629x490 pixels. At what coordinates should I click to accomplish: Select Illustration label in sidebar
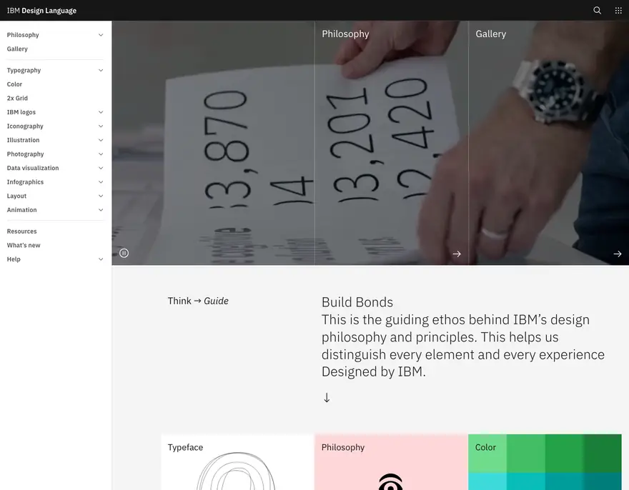[x=23, y=140]
